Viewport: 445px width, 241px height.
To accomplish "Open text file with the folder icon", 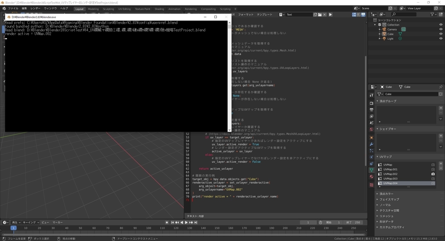I will [320, 14].
